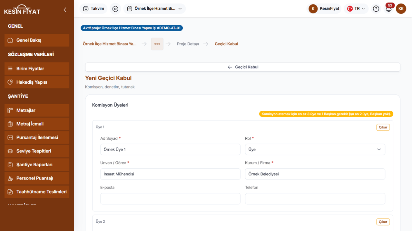The width and height of the screenshot is (412, 231).
Task: Open Personel Puantajı in sidebar
Action: pos(37,178)
